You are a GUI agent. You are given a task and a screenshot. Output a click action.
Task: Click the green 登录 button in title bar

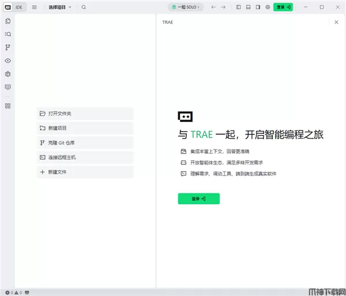[283, 7]
